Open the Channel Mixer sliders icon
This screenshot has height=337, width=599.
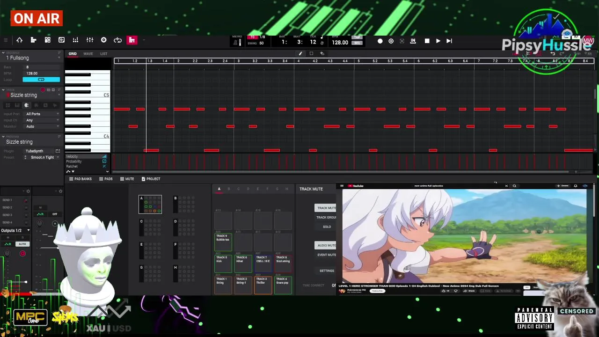pyautogui.click(x=90, y=40)
